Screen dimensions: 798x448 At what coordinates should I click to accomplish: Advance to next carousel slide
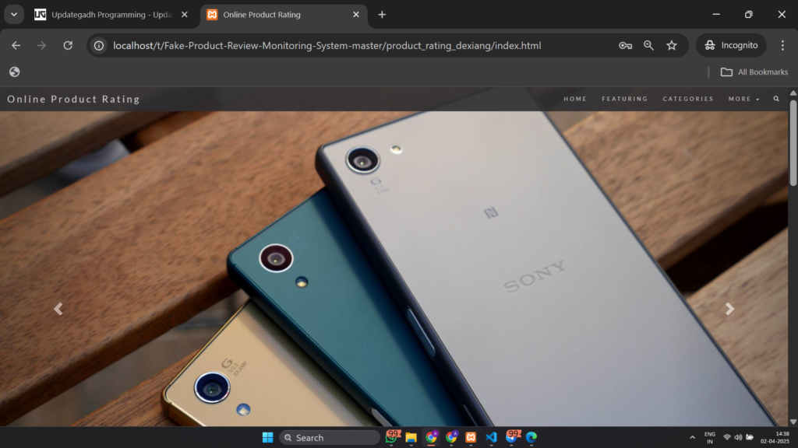click(x=729, y=309)
